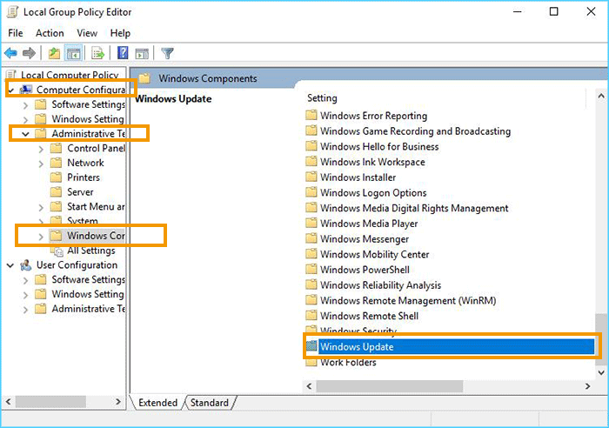
Task: Click the Back arrow toolbar icon
Action: click(11, 54)
